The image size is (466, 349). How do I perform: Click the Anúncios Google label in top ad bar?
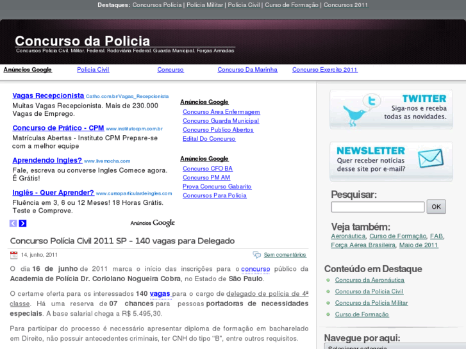(28, 70)
